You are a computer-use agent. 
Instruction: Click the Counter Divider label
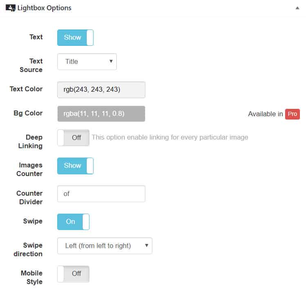coord(29,198)
